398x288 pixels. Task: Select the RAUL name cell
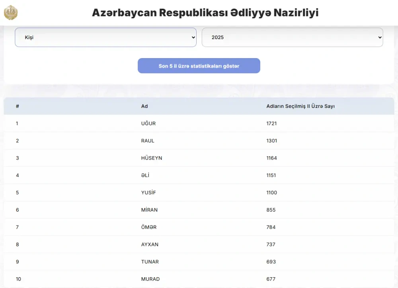point(148,141)
